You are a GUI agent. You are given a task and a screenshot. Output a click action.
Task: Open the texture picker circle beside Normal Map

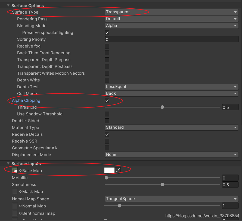20,206
